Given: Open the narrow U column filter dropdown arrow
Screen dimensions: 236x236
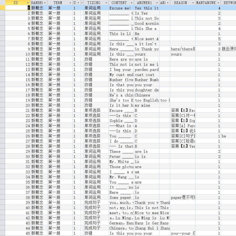Looking at the screenshot, I should 78,3.
